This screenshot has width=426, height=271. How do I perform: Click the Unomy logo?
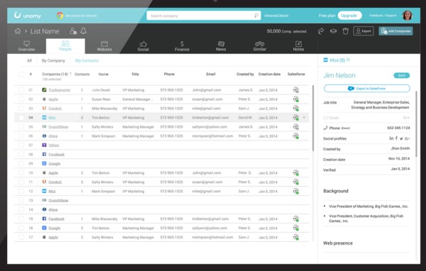coord(28,16)
